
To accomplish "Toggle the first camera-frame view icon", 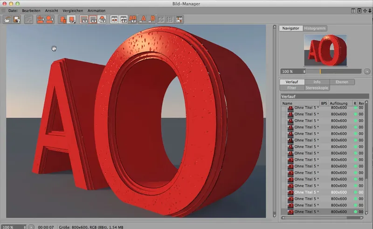I will 84,20.
